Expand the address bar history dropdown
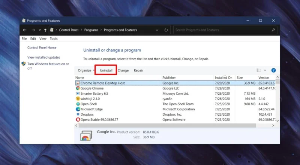This screenshot has width=300, height=165. click(x=157, y=30)
